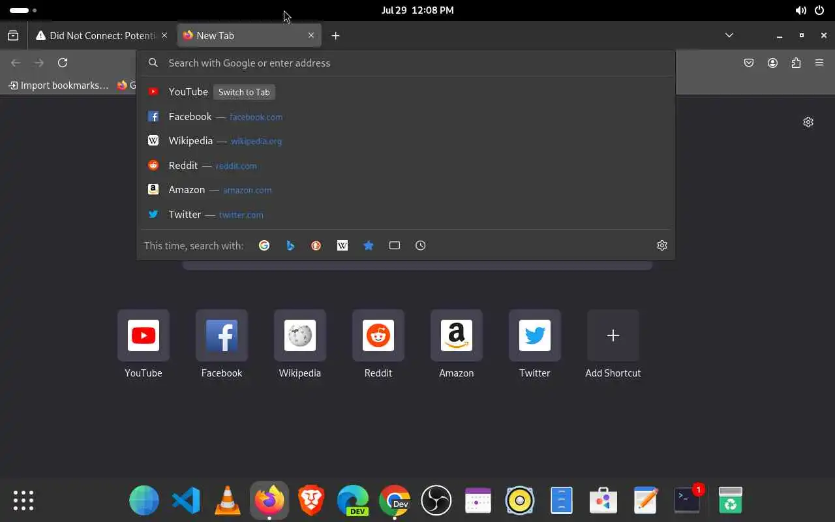Open the Firefox application menu
The image size is (835, 522).
(x=819, y=63)
